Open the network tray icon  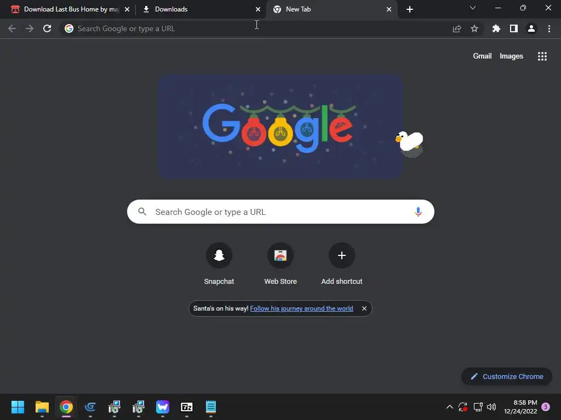(x=478, y=407)
